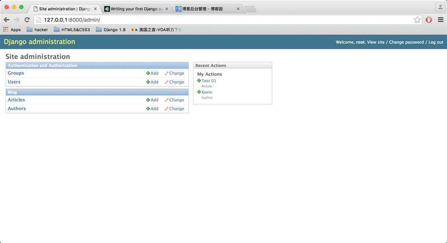Click Change for Articles
447x243 pixels.
click(x=174, y=100)
